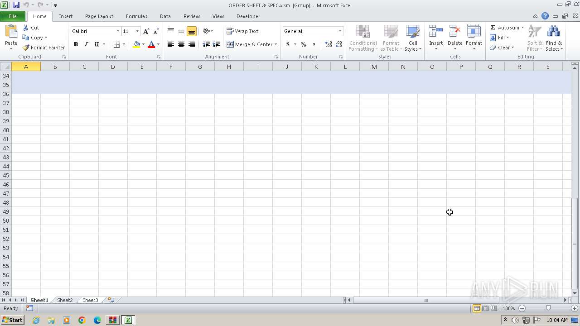Open AutoSum dropdown arrow
Screen dimensions: 580x326
coord(522,28)
